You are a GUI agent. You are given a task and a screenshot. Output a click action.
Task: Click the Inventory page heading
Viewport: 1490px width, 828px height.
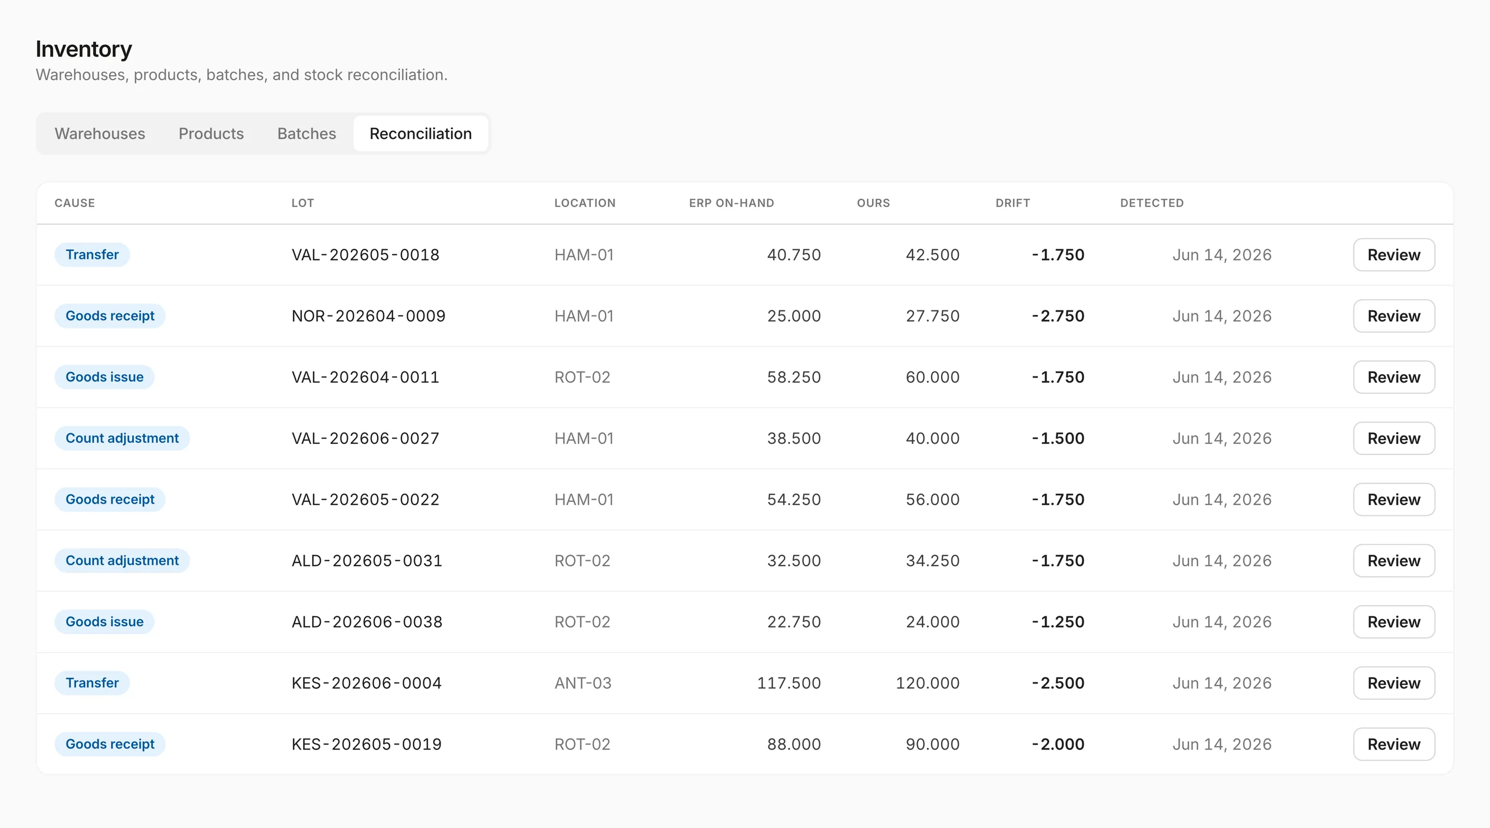84,49
